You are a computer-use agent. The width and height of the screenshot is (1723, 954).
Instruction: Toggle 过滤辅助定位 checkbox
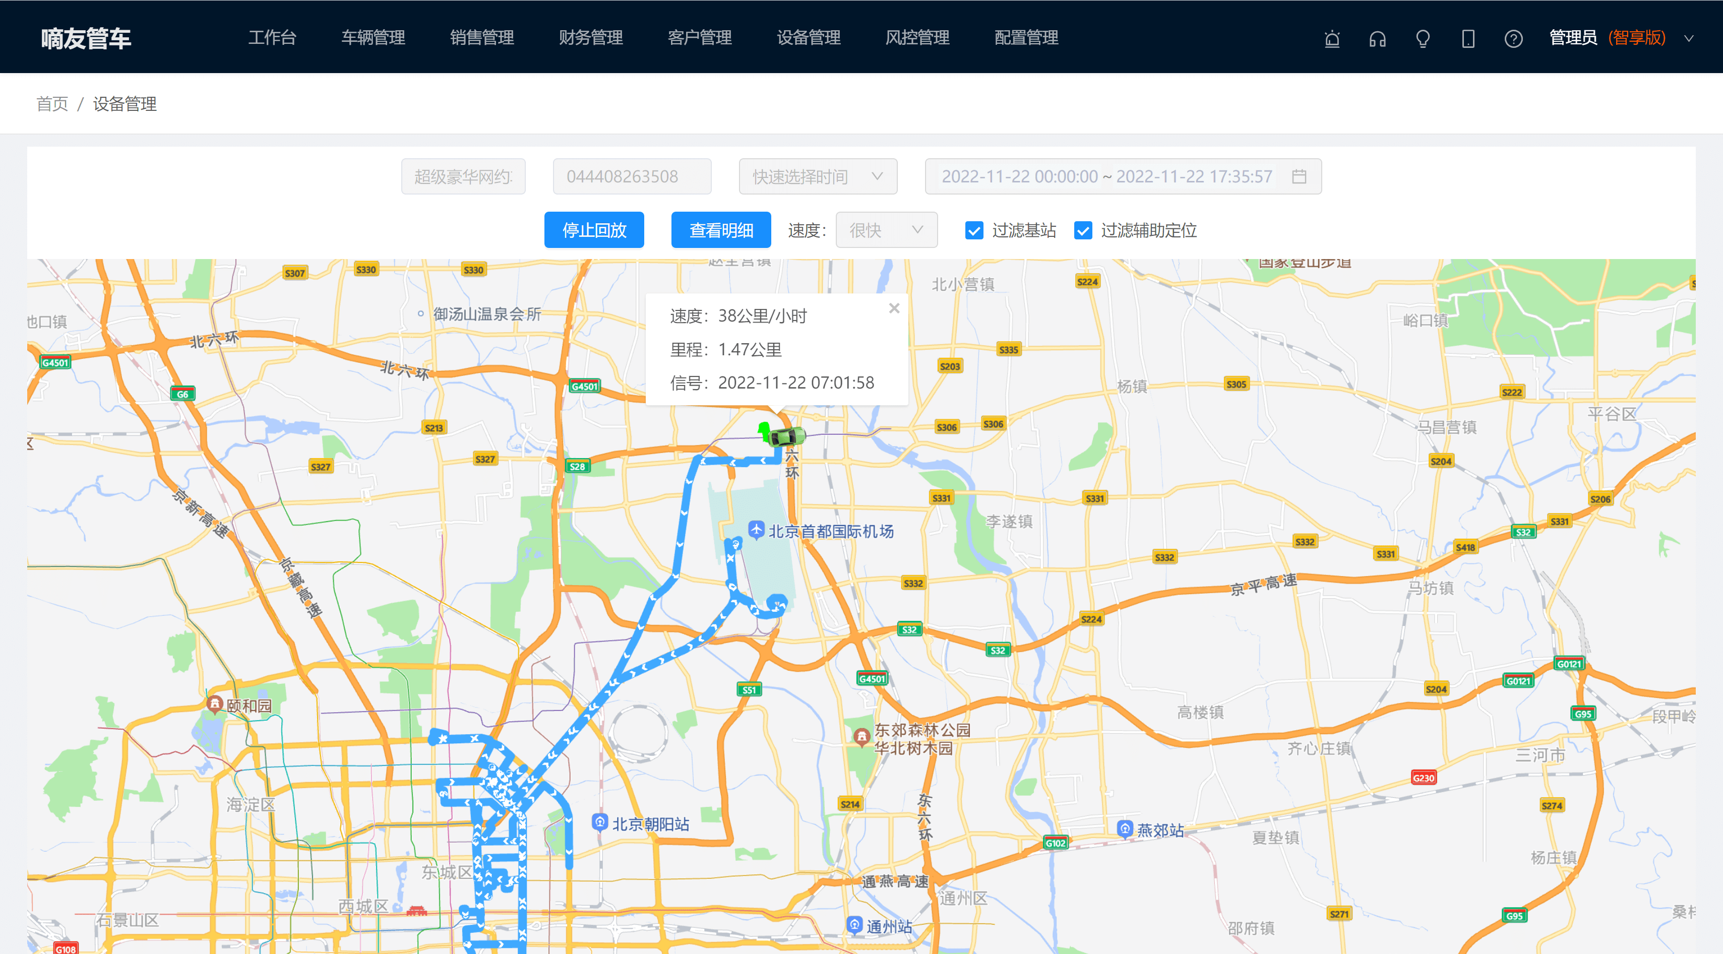click(x=1083, y=231)
